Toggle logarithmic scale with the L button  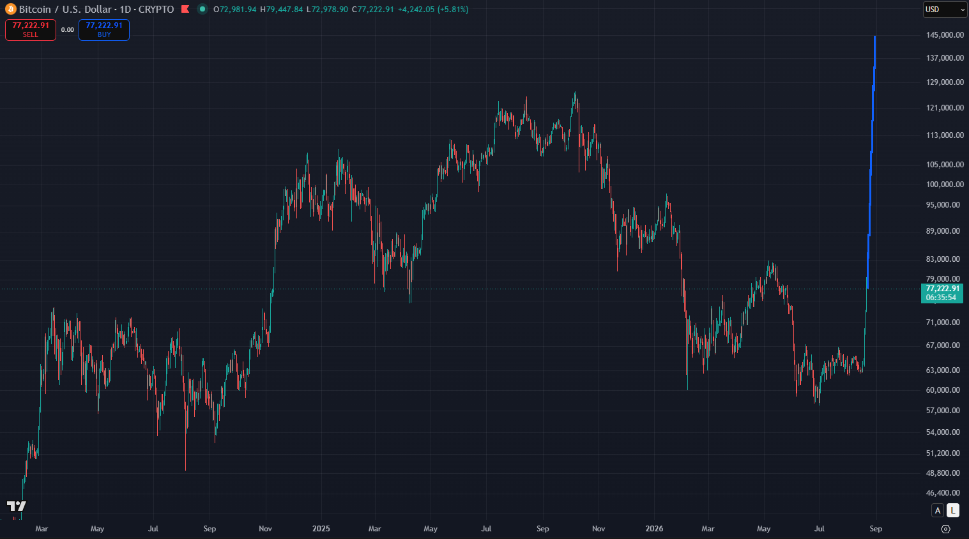[953, 510]
